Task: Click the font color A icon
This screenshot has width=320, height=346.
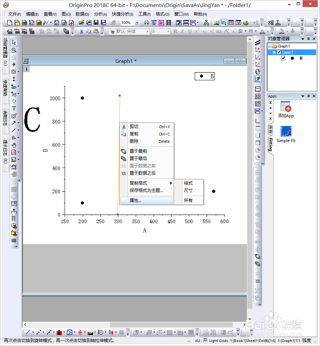Action: pos(262,31)
